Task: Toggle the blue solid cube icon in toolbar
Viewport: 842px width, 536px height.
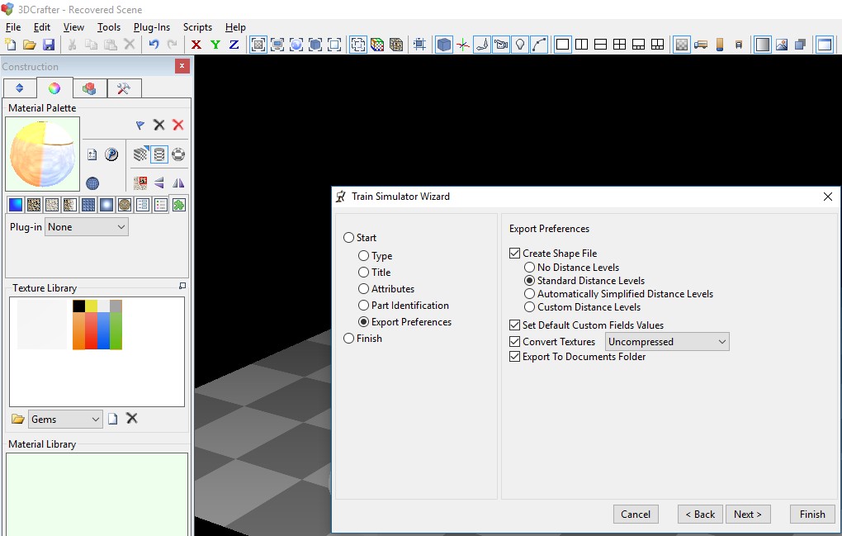Action: 443,45
